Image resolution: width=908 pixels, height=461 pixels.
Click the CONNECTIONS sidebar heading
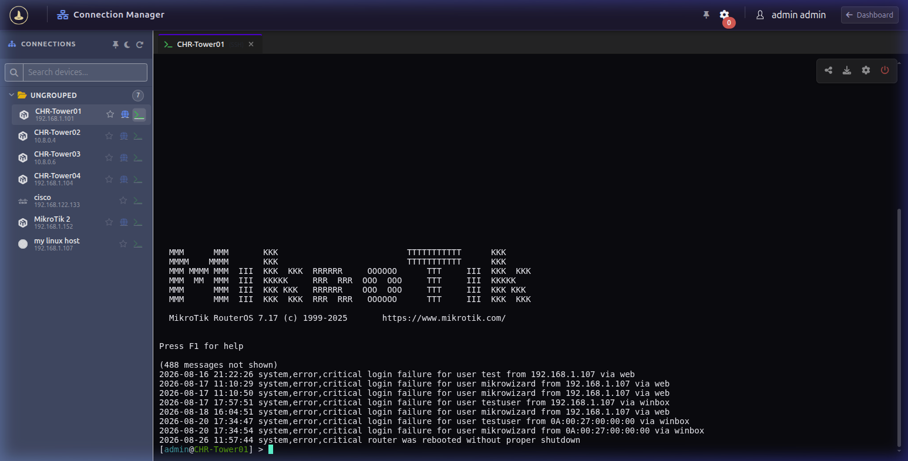(x=48, y=44)
